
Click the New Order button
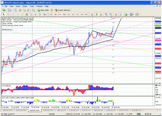43,10
